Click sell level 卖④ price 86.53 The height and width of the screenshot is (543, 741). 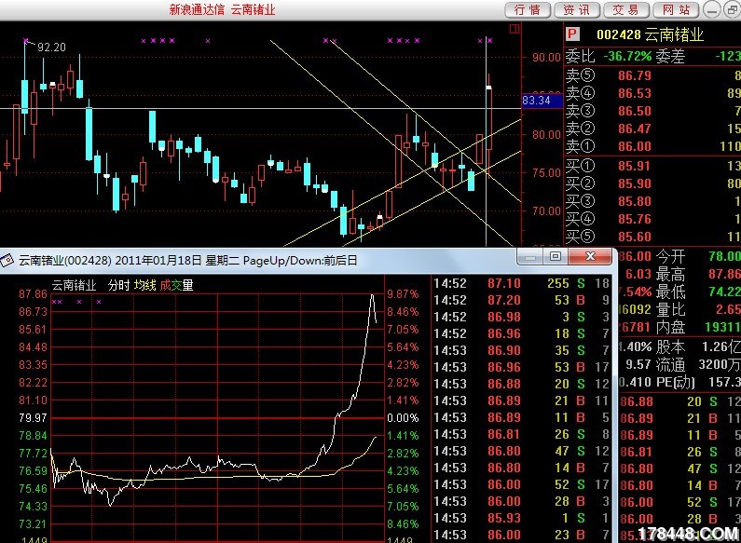point(635,93)
